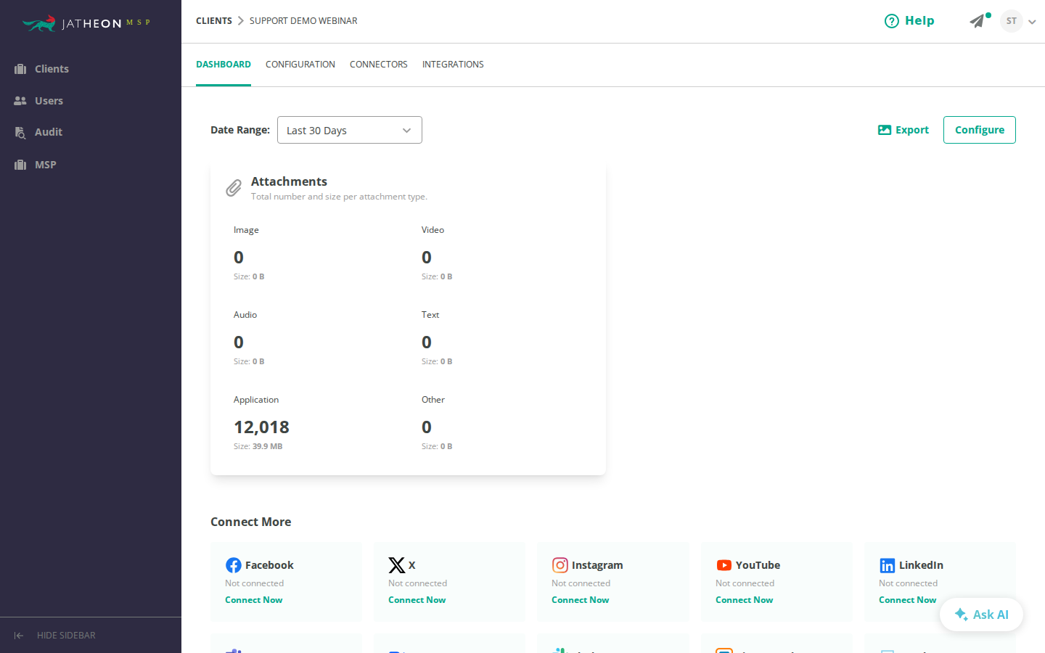Click the Export button
This screenshot has height=653, width=1045.
click(903, 130)
